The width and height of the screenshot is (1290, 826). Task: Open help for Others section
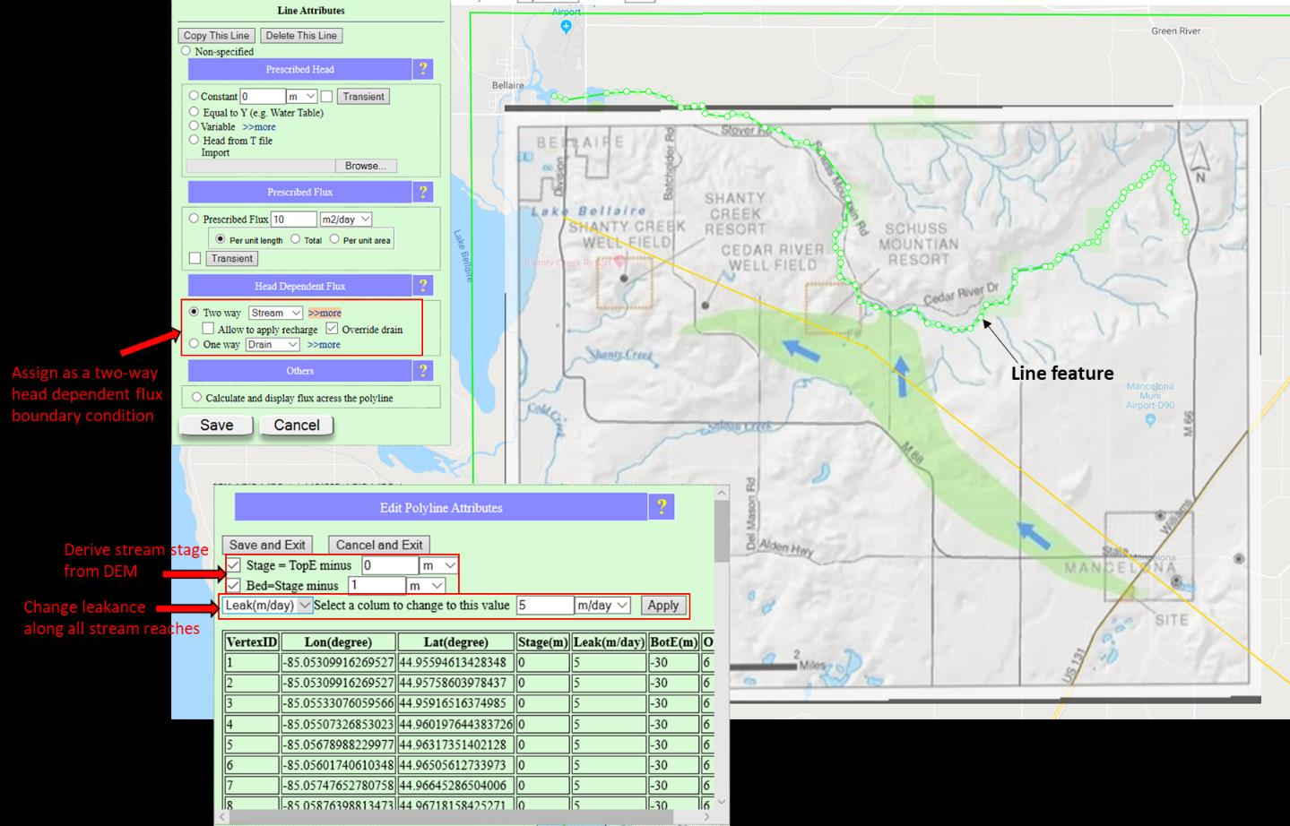point(423,371)
